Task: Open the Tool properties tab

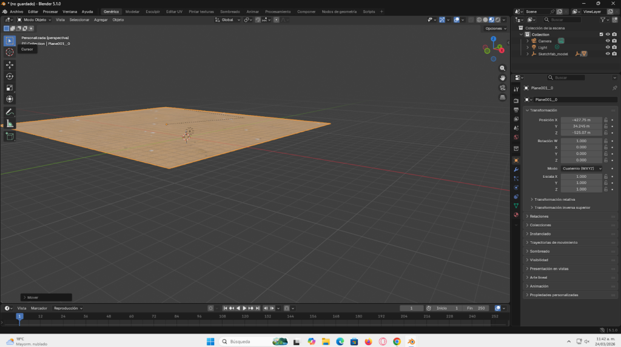Action: click(x=516, y=89)
